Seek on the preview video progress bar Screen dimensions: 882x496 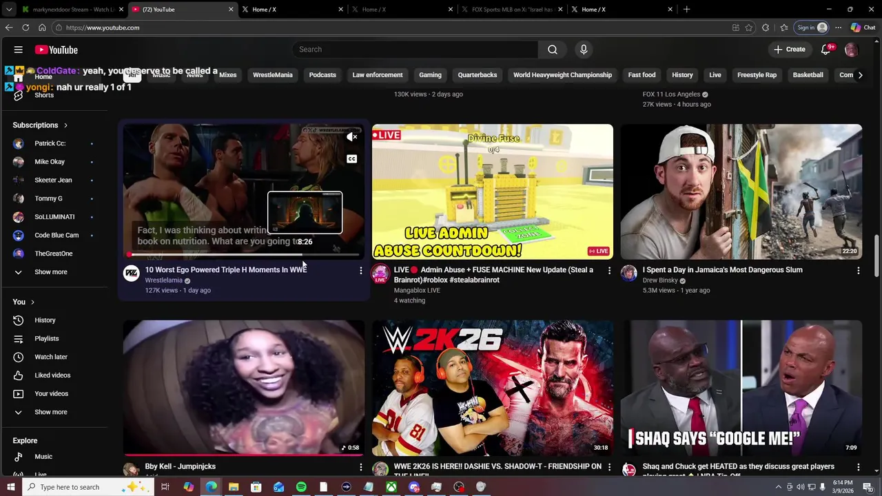click(244, 255)
